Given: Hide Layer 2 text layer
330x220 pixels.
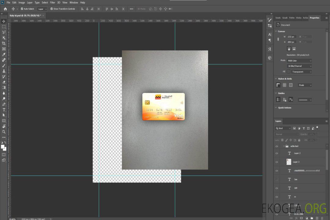Looking at the screenshot, I should point(277,153).
